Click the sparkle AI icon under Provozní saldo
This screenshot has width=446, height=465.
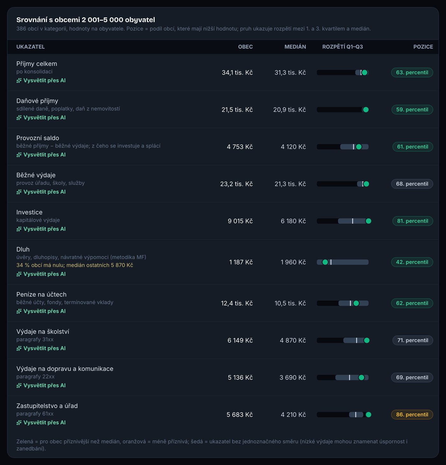(19, 155)
